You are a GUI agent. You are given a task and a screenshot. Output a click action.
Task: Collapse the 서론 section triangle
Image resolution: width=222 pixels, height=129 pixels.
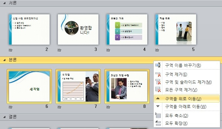click(x=4, y=3)
